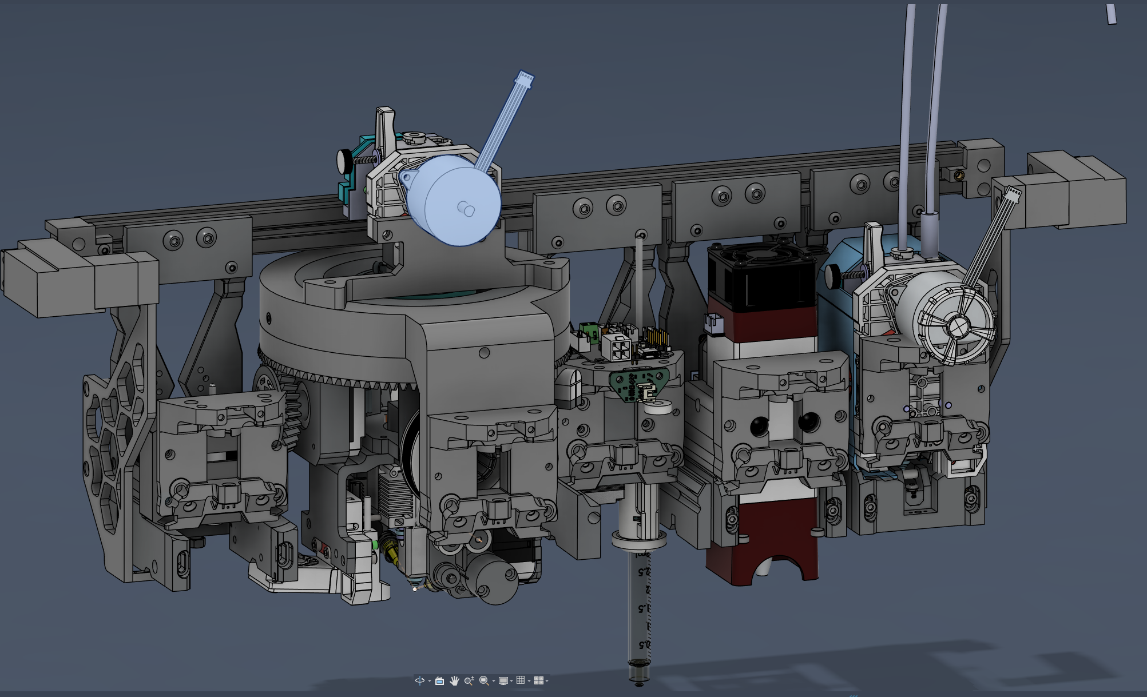This screenshot has height=697, width=1147.
Task: Expand the Grid and Snaps dropdown arrow
Action: [x=529, y=681]
